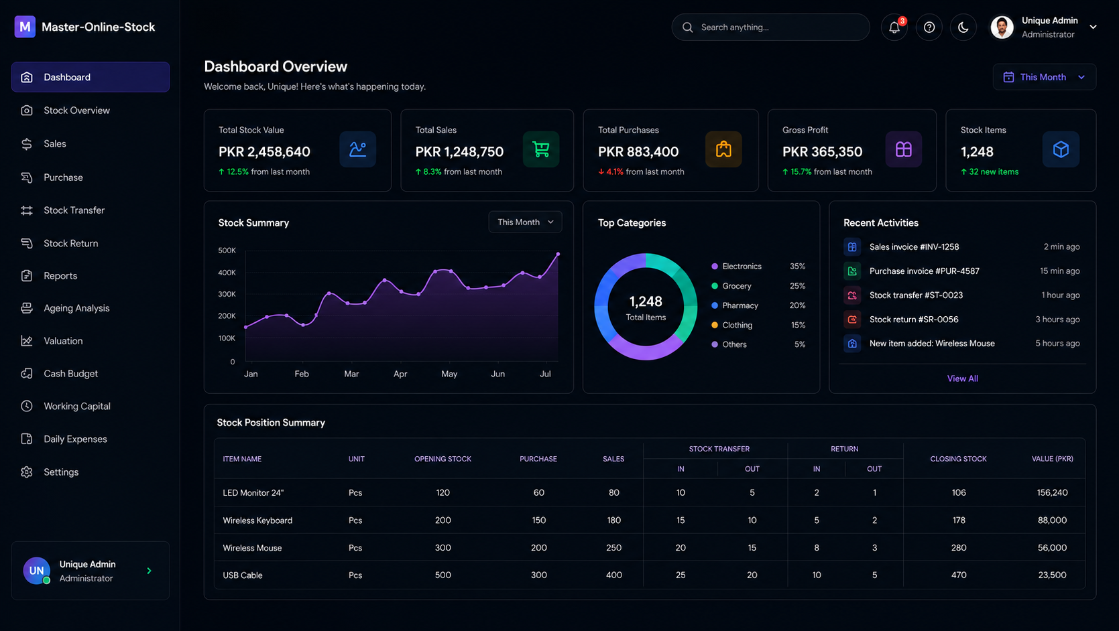Click the Electronics legend color dot
The image size is (1119, 631).
tap(715, 266)
